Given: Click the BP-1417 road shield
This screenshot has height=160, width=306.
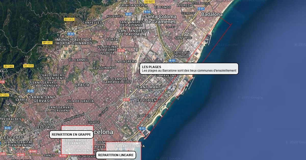Looking at the screenshot, I should pos(47,43).
